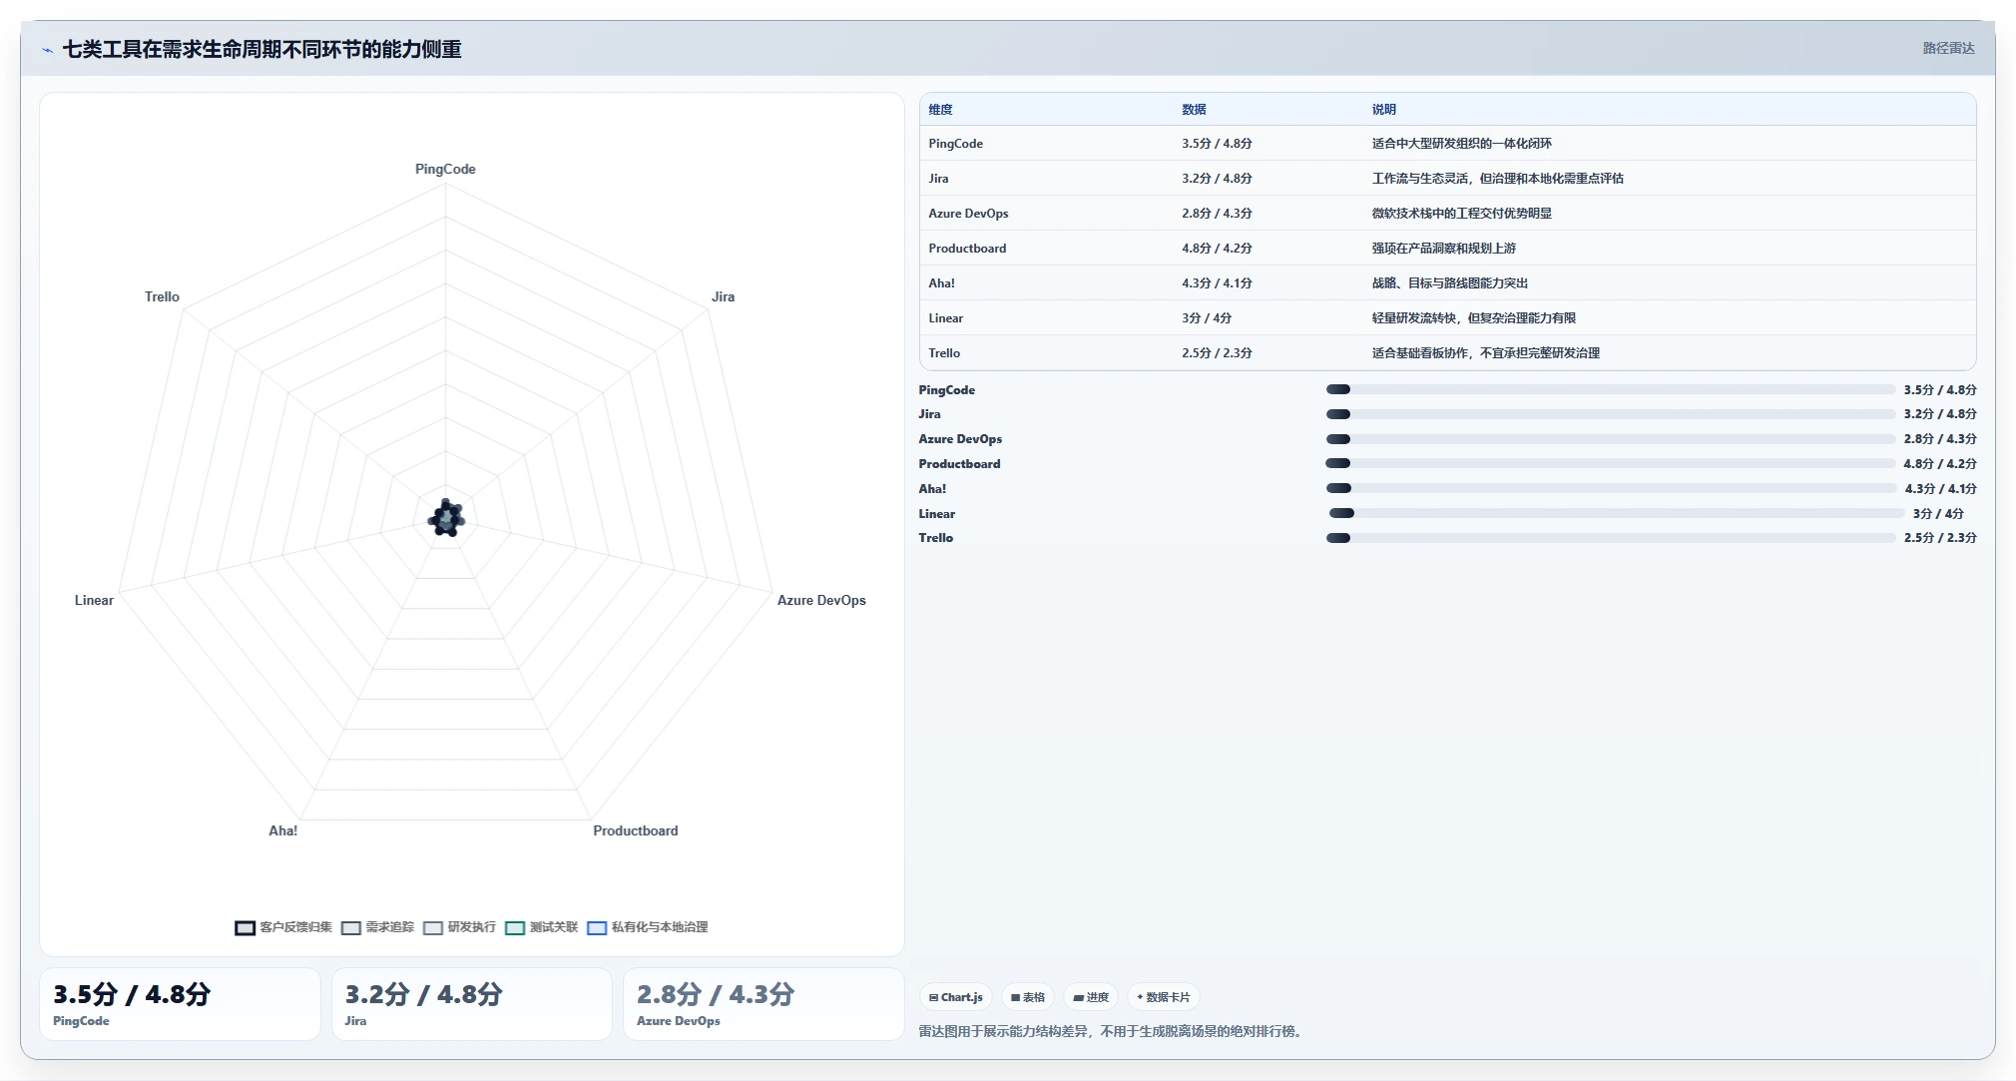This screenshot has height=1081, width=2016.
Task: Select the Trello cell in the table
Action: [944, 353]
